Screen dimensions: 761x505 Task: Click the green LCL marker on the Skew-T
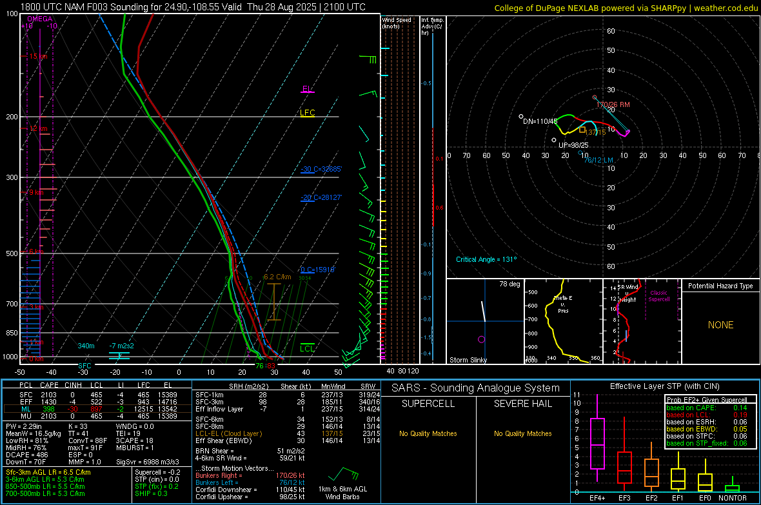(x=307, y=348)
